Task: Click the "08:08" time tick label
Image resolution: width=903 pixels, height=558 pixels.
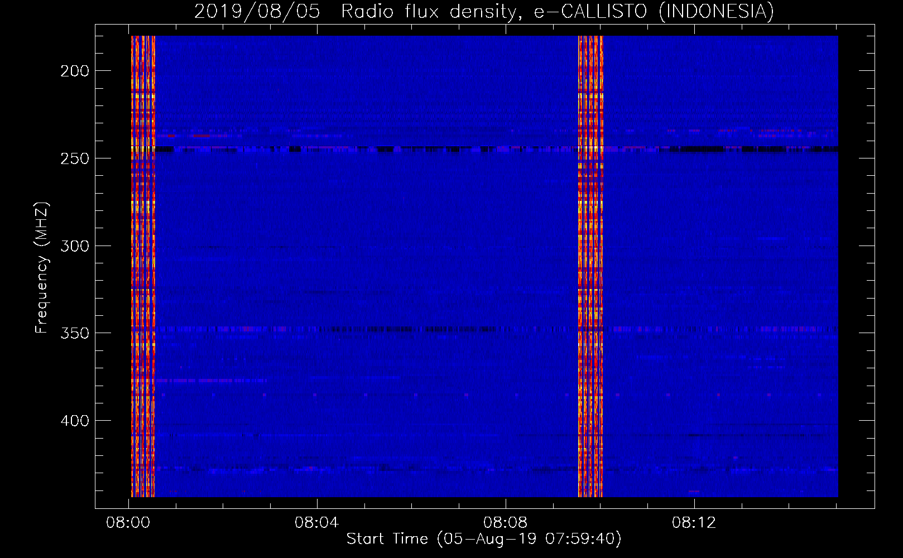Action: (x=506, y=523)
